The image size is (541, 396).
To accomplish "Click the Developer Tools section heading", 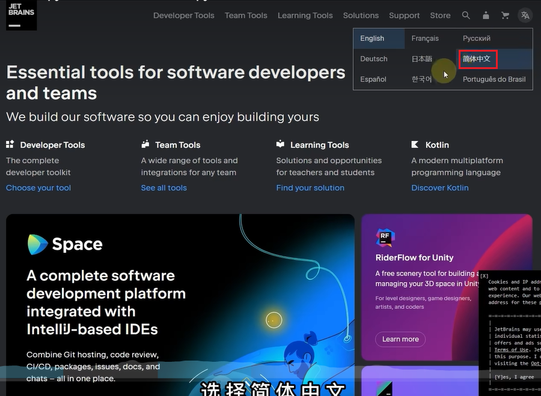I will pos(52,145).
